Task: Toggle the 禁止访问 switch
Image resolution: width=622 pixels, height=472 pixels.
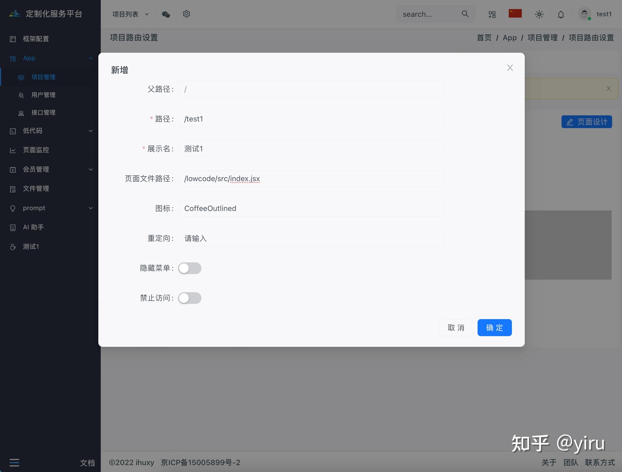Action: [190, 298]
